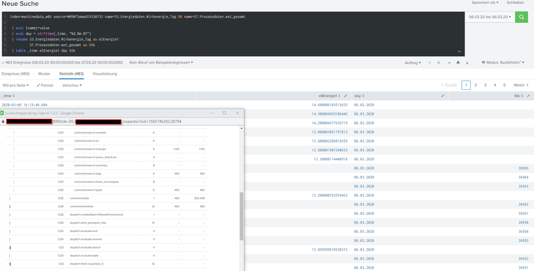Open the Auftrag dropdown menu
The width and height of the screenshot is (534, 271).
click(413, 63)
